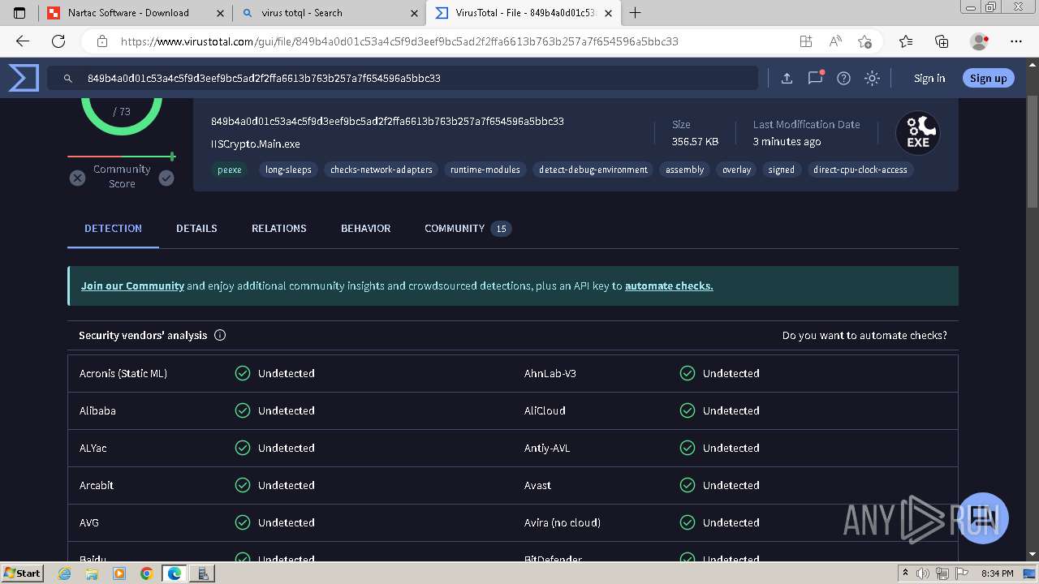Downvote with the community score X icon
Viewport: 1039px width, 584px height.
click(77, 178)
